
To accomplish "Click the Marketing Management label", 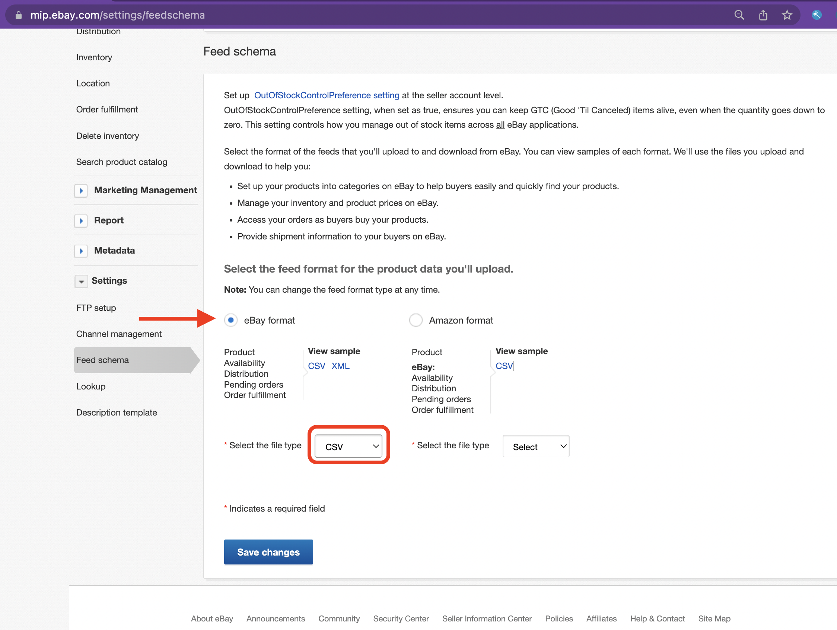I will tap(145, 190).
